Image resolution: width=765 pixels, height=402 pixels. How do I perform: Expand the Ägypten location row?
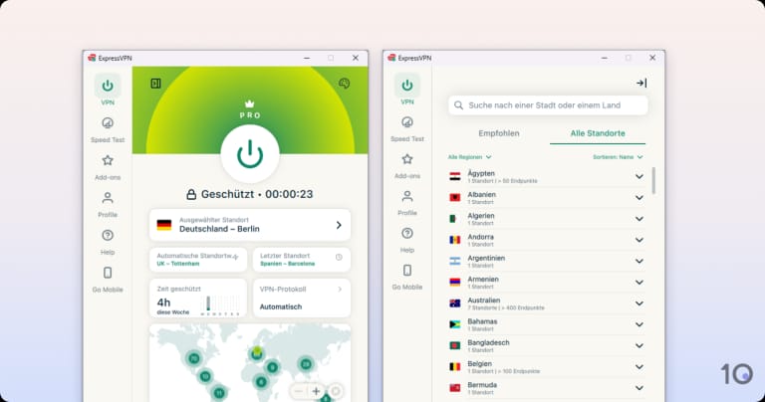pyautogui.click(x=638, y=176)
